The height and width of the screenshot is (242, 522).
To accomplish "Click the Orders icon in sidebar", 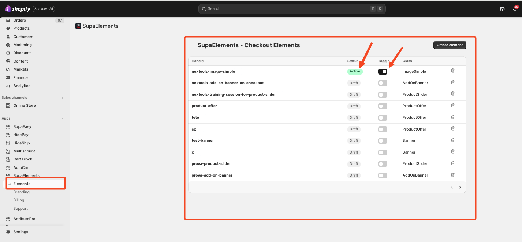I will click(8, 20).
